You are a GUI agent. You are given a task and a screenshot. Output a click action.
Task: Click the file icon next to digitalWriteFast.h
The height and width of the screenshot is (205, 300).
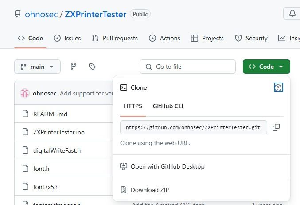point(25,150)
